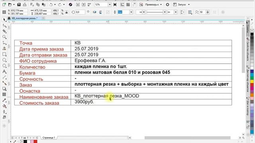This screenshot has height=143, width=255.
Task: Select the Connector line tool
Action: click(x=4, y=83)
